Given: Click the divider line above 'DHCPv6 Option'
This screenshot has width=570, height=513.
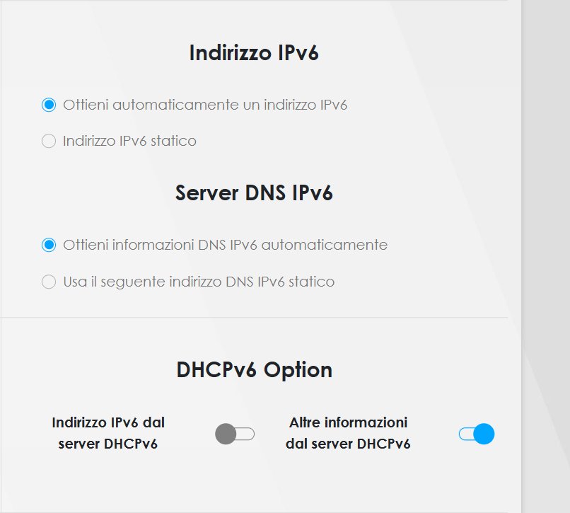Looking at the screenshot, I should click(x=254, y=318).
